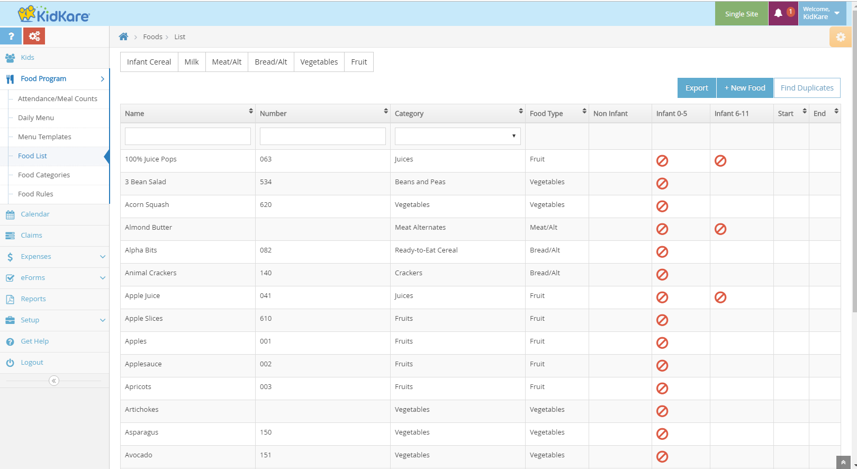Open the Daily Menu link

point(36,118)
